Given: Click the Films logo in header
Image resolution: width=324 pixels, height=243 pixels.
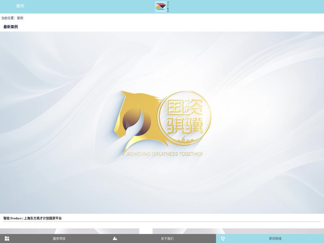Looking at the screenshot, I should point(162,7).
